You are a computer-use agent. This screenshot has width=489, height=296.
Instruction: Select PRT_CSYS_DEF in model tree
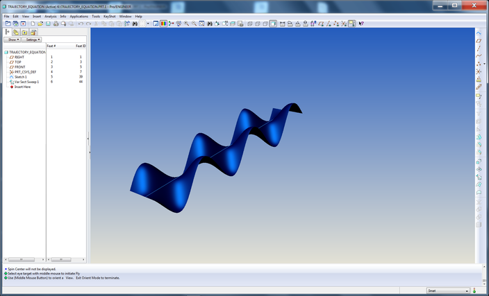click(23, 72)
